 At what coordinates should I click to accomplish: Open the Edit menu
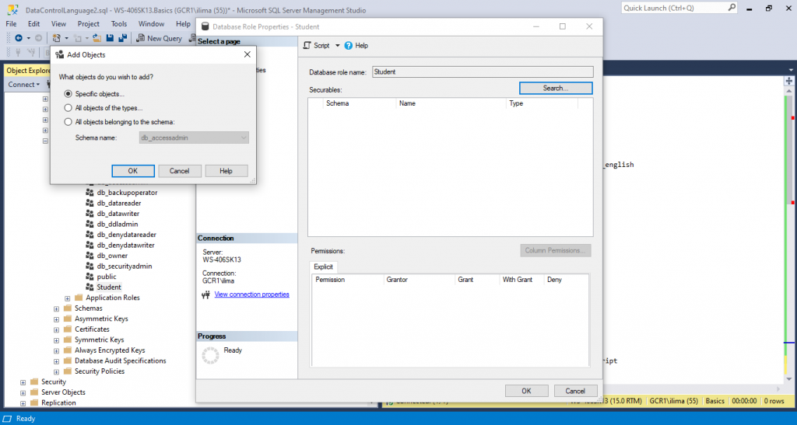point(34,24)
